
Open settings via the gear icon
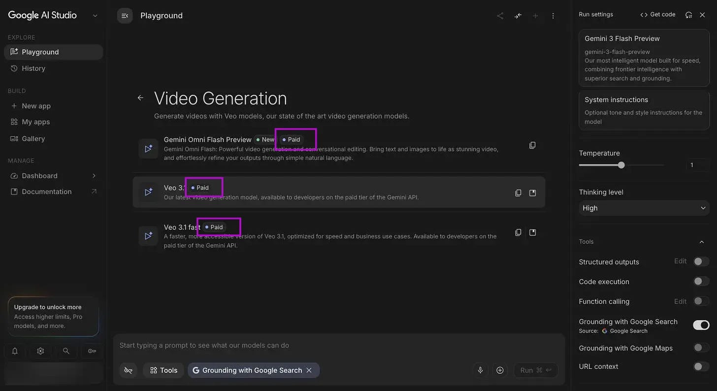coord(40,351)
